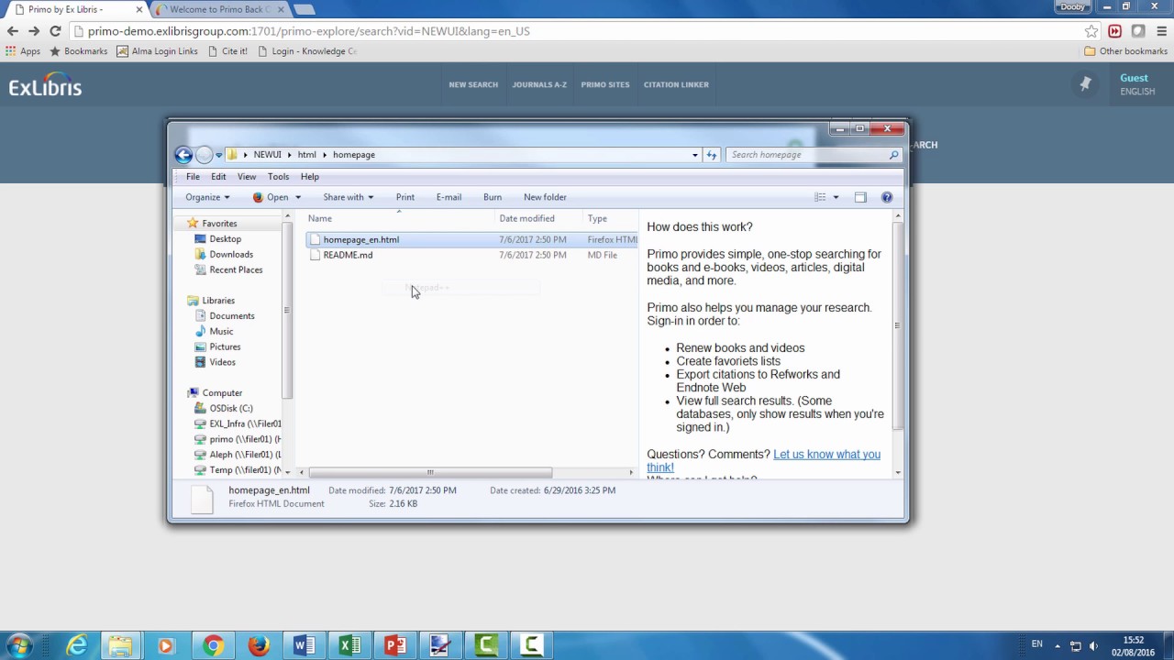Screen dimensions: 1174x660
Task: Click the Windows Start button
Action: (19, 646)
